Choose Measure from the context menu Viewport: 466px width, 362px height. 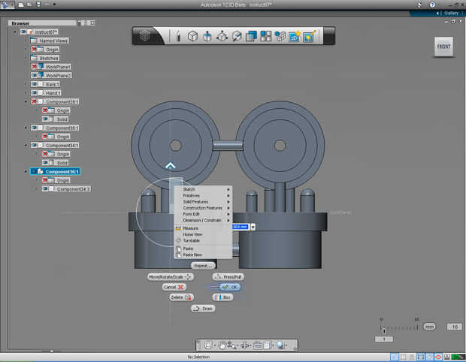[191, 228]
